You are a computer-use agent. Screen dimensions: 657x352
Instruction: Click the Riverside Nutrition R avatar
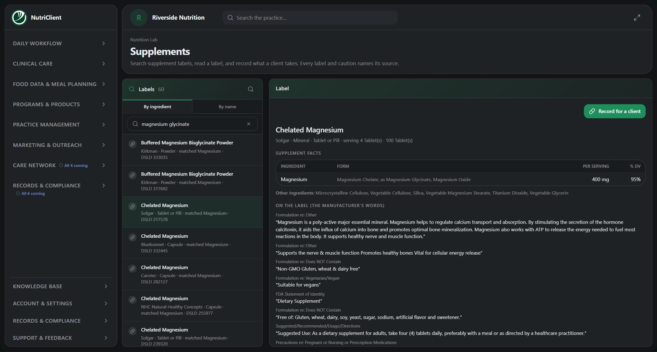coord(139,18)
